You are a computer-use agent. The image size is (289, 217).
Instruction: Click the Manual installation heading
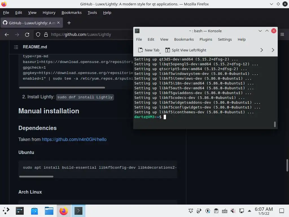[49, 111]
